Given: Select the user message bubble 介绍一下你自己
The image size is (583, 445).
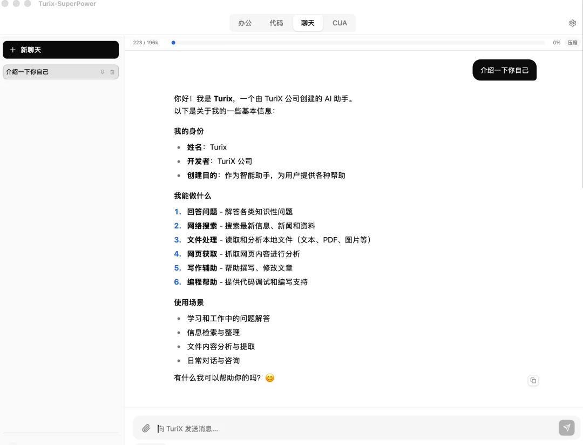Looking at the screenshot, I should pos(504,70).
